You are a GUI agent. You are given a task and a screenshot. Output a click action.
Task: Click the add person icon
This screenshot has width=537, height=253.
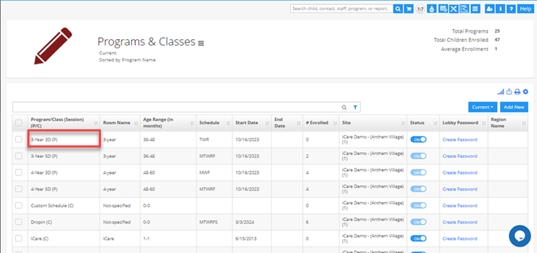tap(490, 9)
